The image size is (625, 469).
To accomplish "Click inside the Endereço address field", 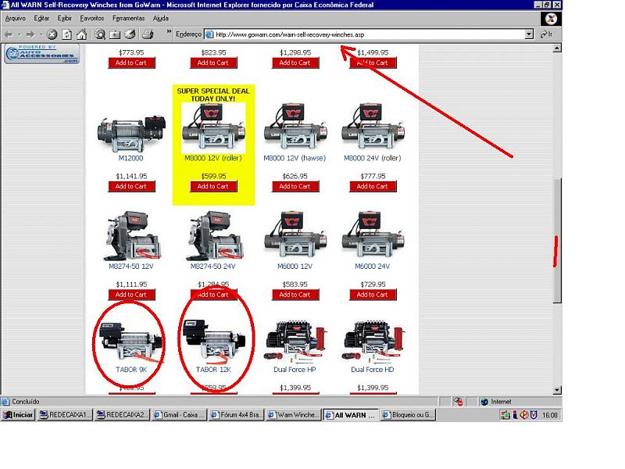I will click(x=369, y=34).
